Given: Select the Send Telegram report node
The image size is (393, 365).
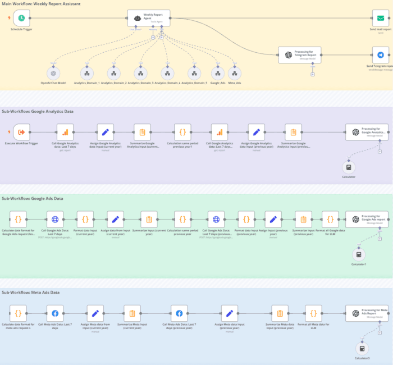Looking at the screenshot, I should (381, 55).
